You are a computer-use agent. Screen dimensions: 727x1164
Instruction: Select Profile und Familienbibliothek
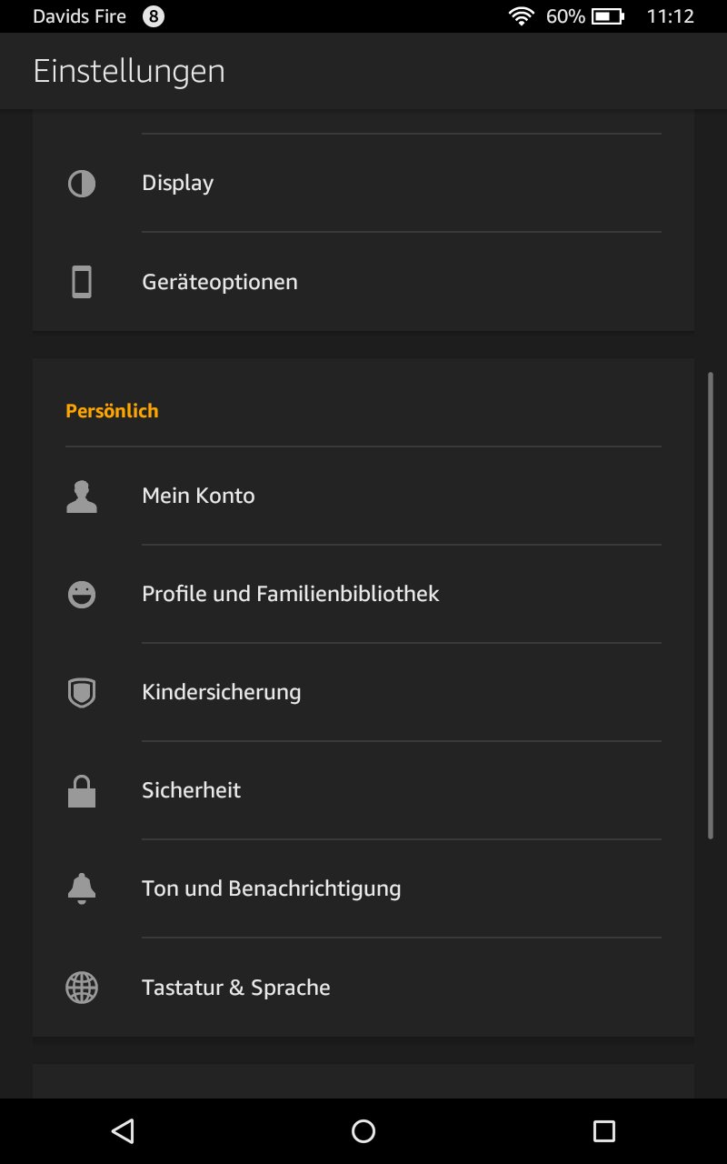(x=291, y=595)
